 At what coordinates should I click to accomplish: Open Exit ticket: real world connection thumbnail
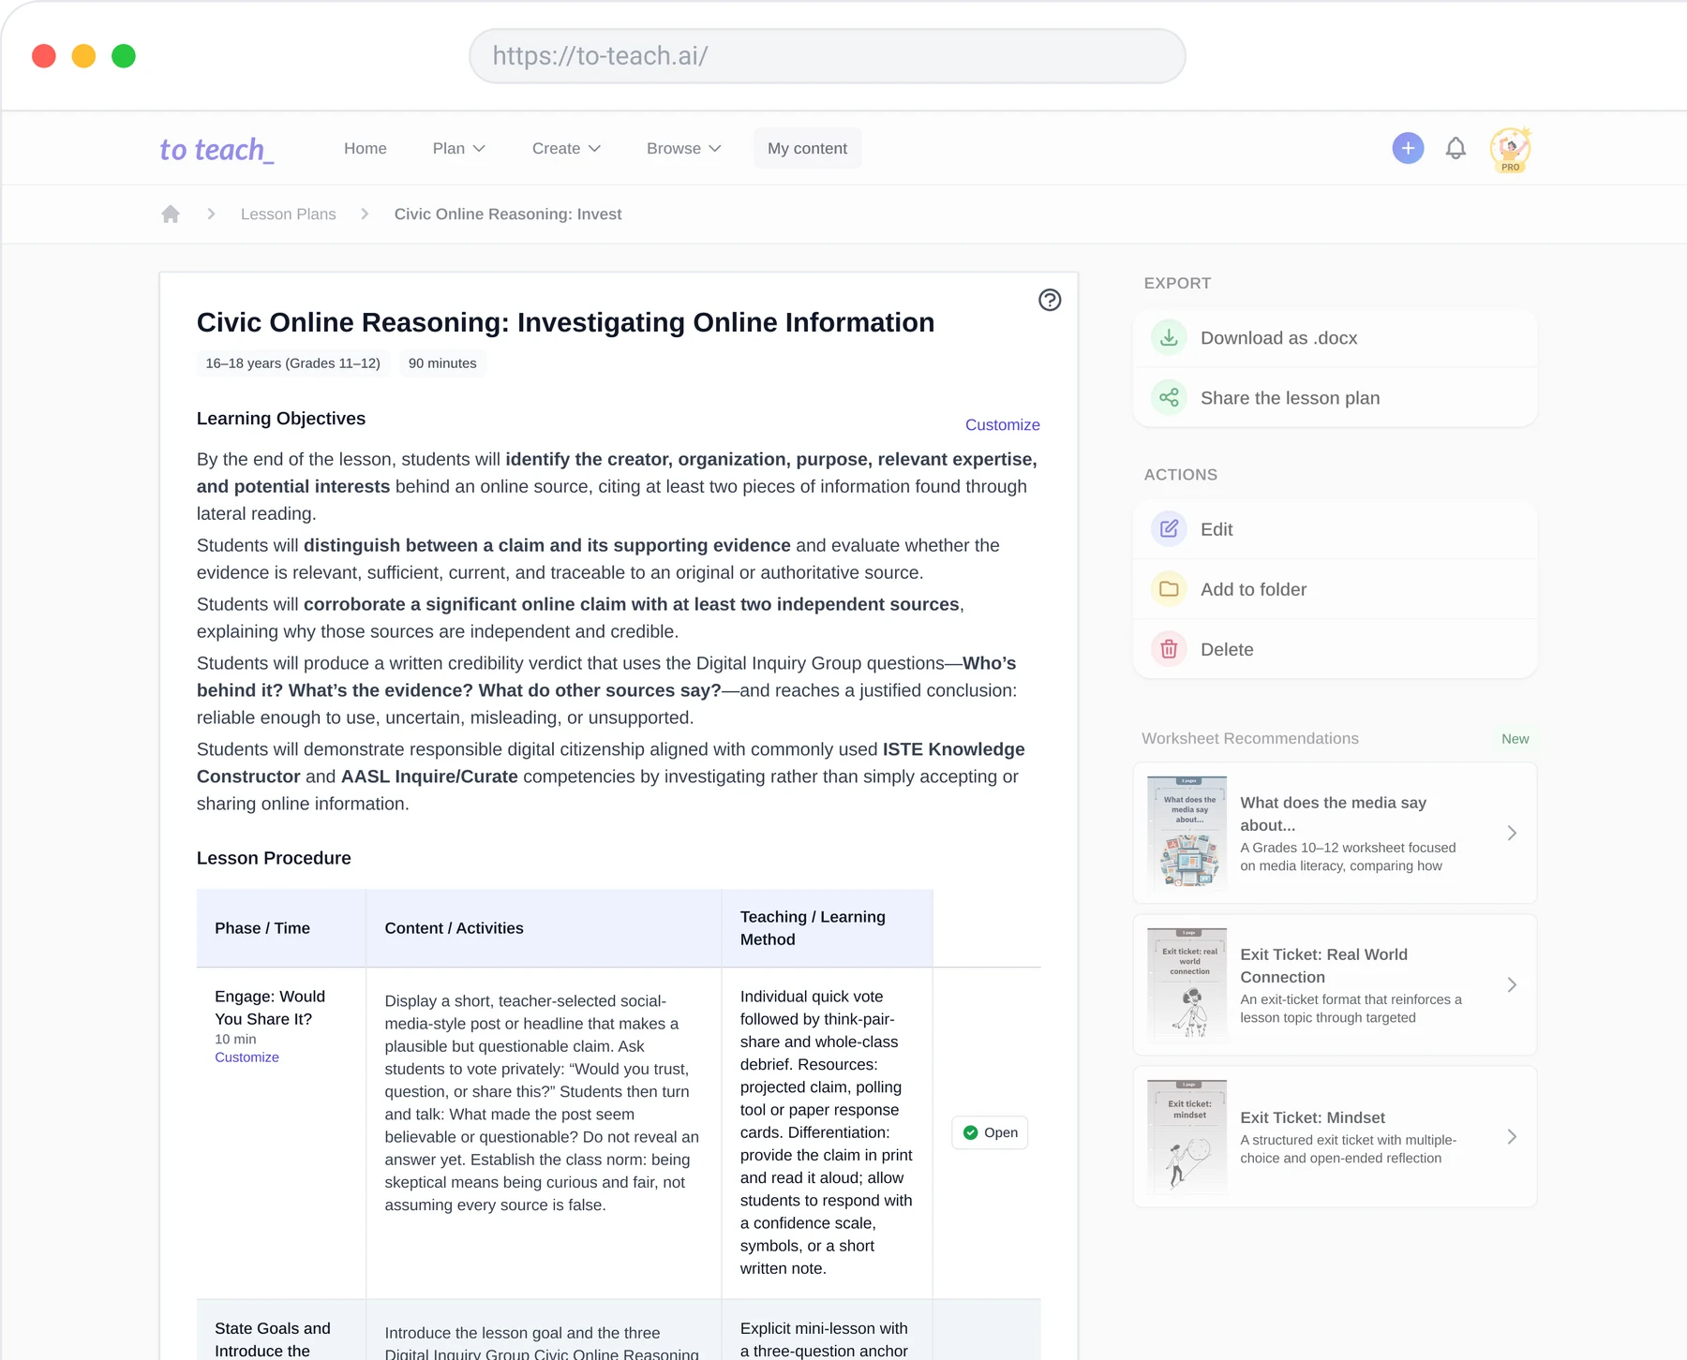pyautogui.click(x=1187, y=983)
